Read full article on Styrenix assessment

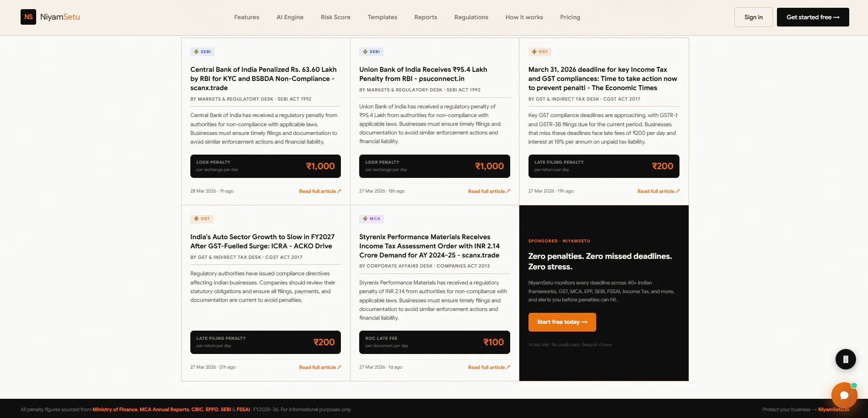tap(489, 367)
